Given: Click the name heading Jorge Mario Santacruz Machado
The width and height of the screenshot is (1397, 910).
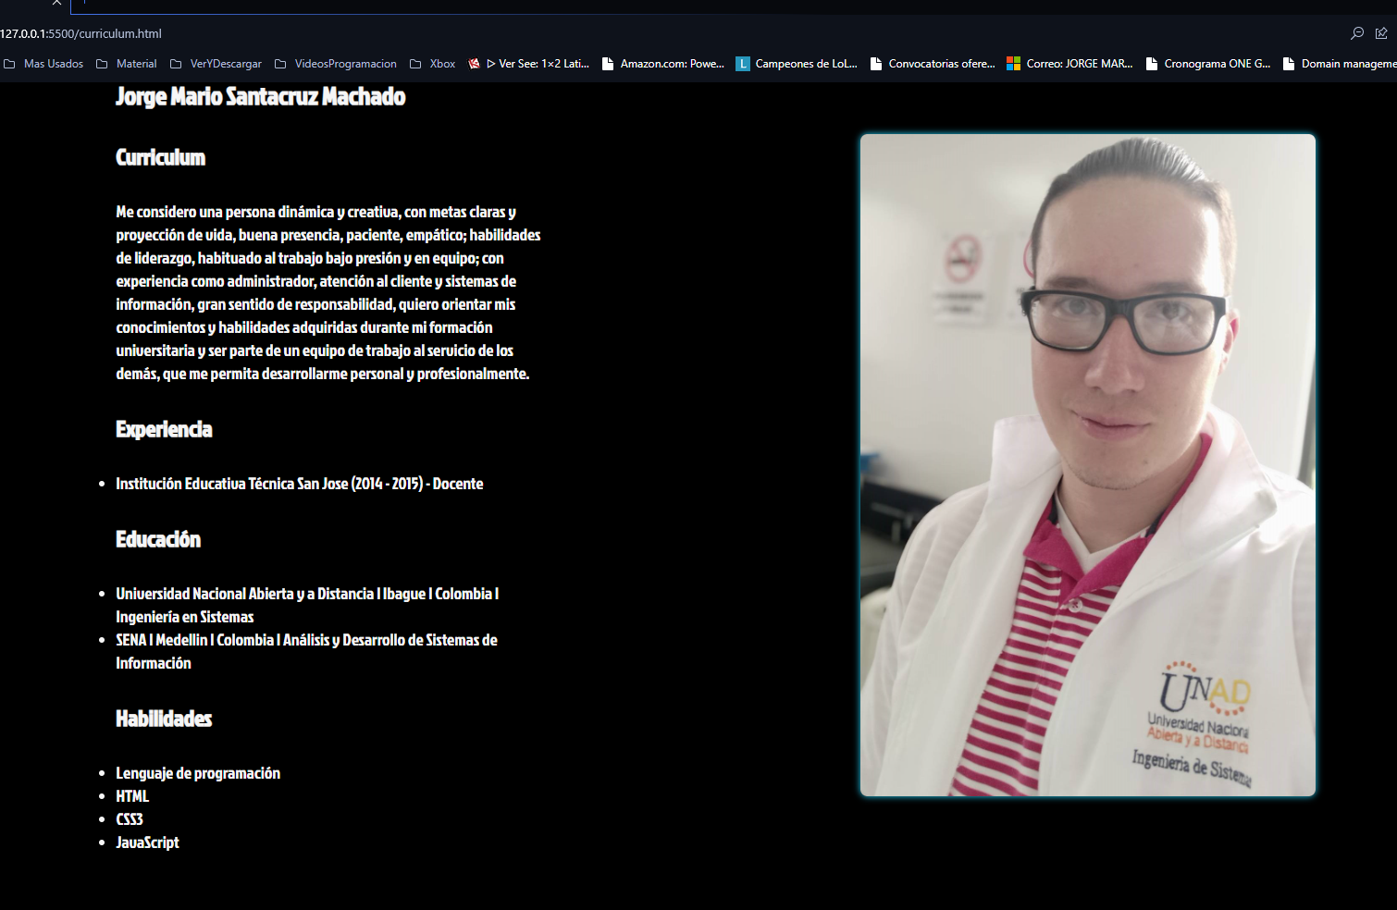Looking at the screenshot, I should coord(261,96).
